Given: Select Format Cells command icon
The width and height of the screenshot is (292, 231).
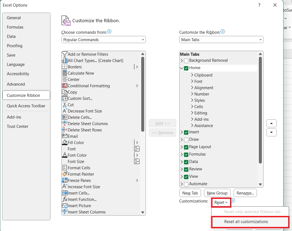Looking at the screenshot, I should 65,168.
